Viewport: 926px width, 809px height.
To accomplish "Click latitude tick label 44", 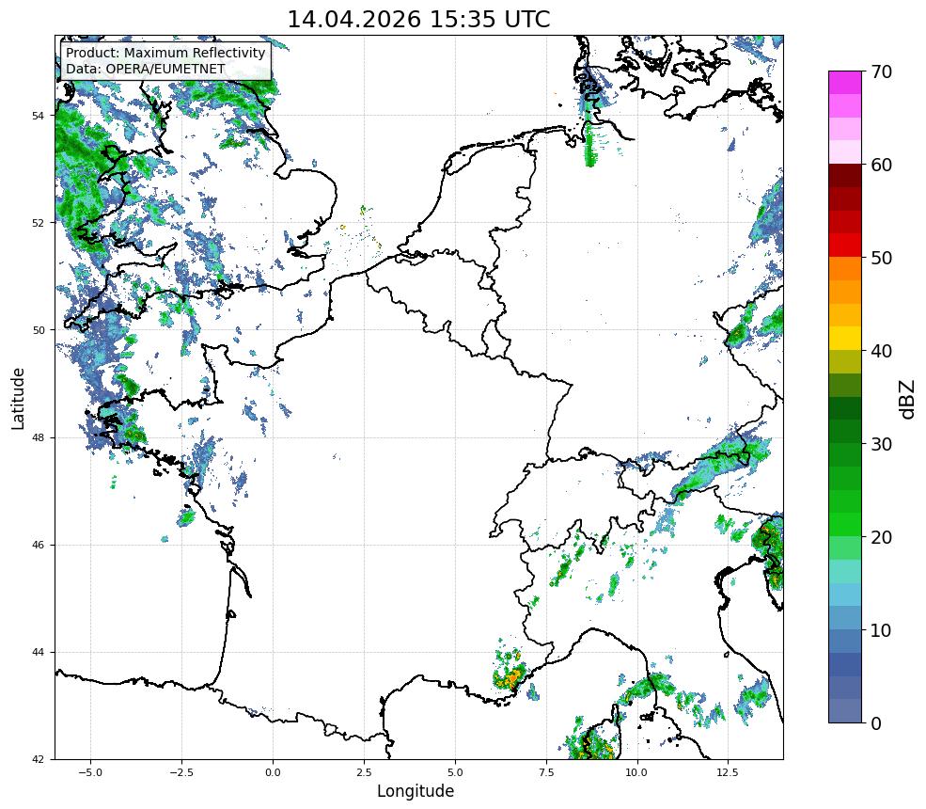I will tap(38, 653).
